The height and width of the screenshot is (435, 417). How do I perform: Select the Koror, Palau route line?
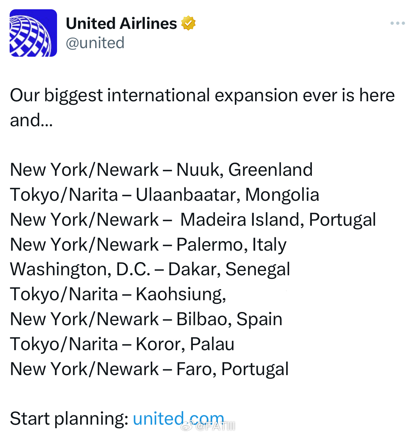coord(122,344)
